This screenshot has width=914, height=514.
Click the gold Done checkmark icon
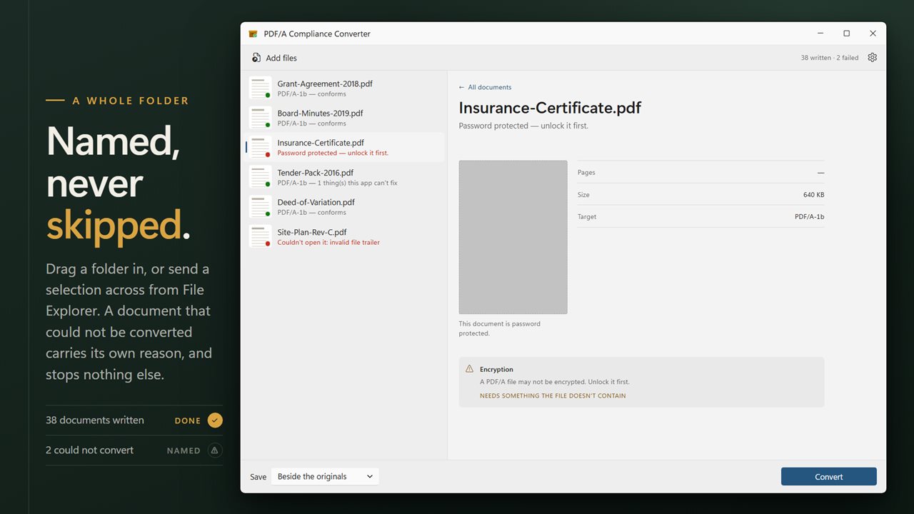[215, 420]
